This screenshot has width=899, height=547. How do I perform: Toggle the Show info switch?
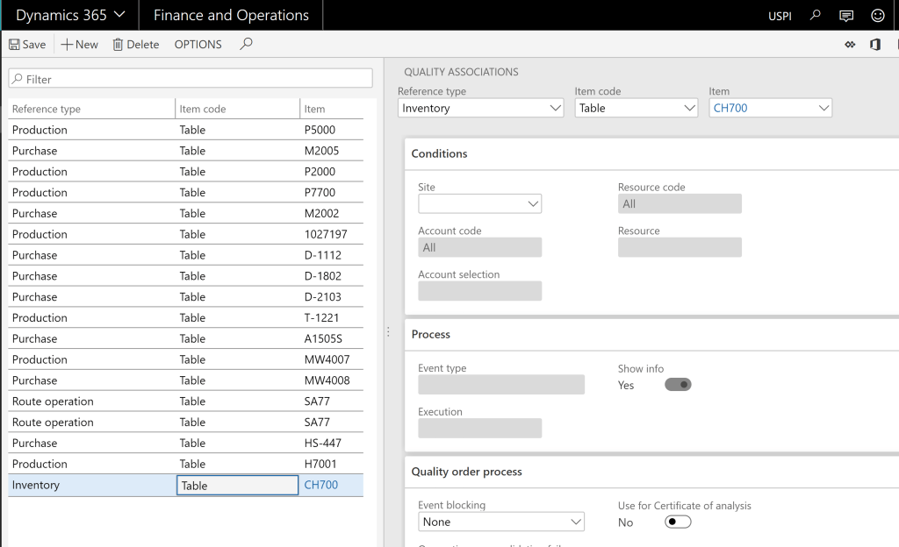tap(678, 384)
